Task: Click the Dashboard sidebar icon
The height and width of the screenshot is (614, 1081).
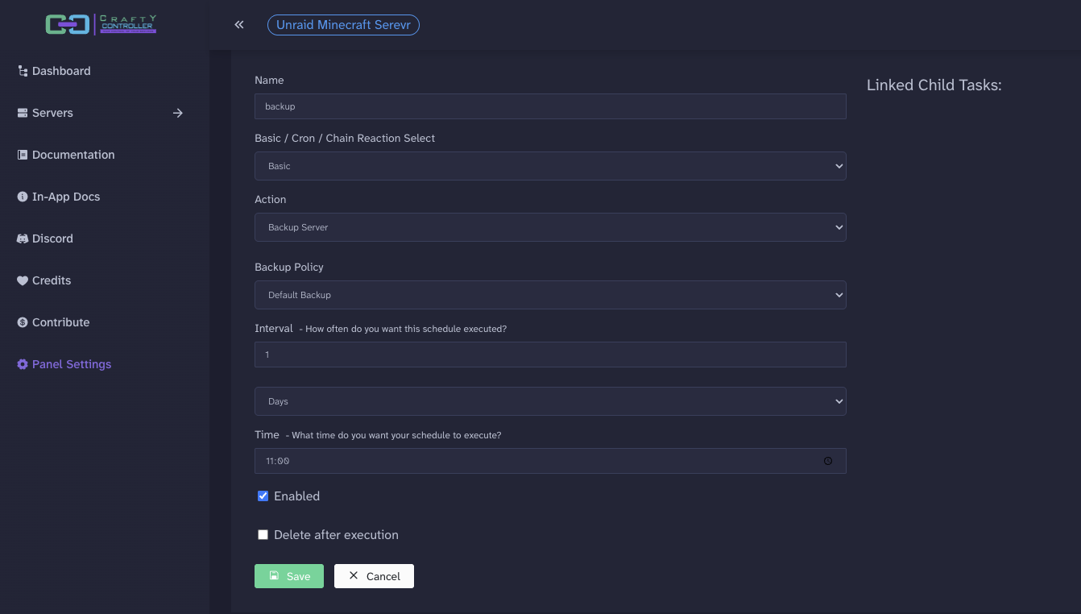Action: pos(23,71)
